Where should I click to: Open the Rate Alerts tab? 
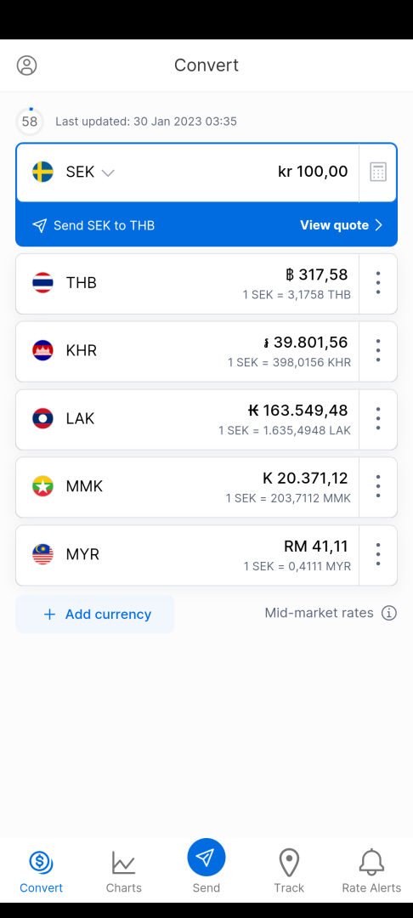(371, 872)
